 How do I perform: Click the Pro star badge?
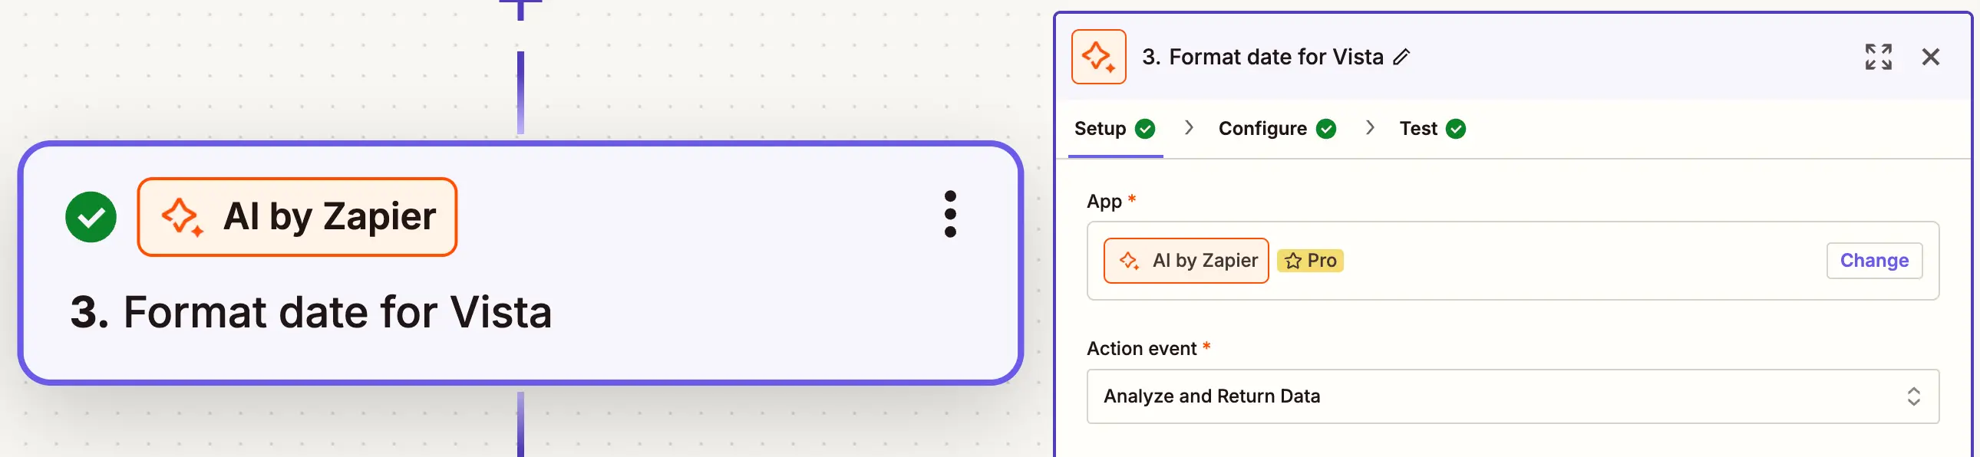[x=1310, y=261]
